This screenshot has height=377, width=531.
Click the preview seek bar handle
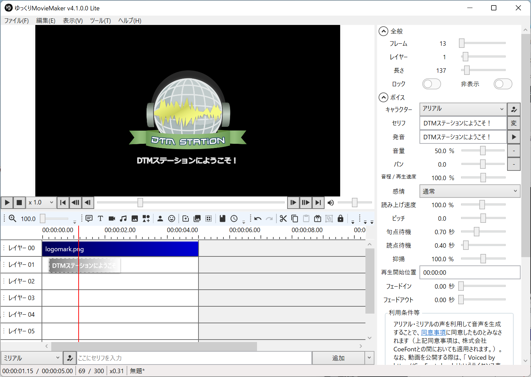pos(140,202)
